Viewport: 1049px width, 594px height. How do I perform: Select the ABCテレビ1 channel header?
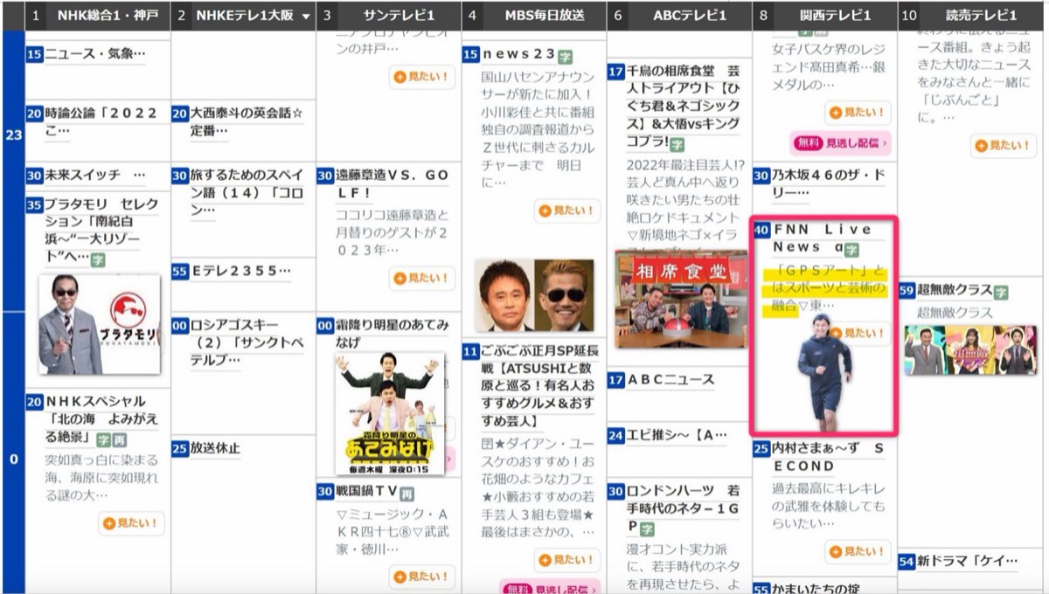pos(679,16)
